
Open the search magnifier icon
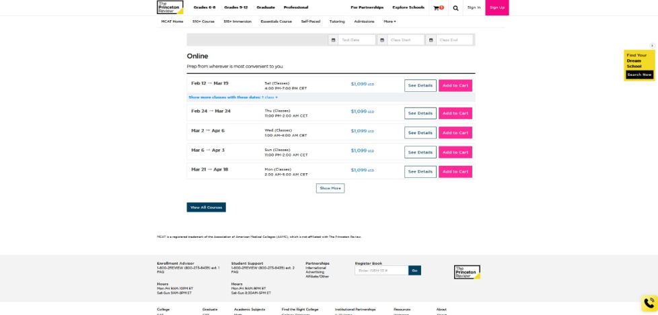pyautogui.click(x=455, y=7)
